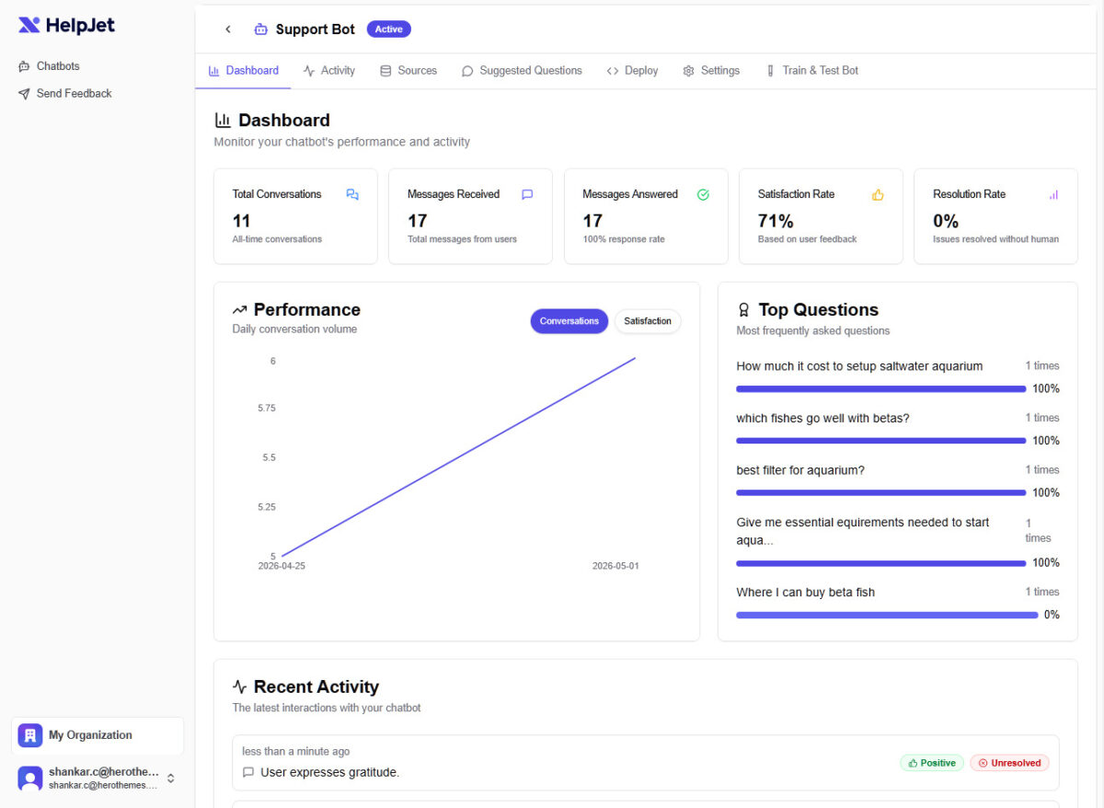Click the Total Conversations chat icon
Screen dimensions: 1104x808
coord(352,194)
